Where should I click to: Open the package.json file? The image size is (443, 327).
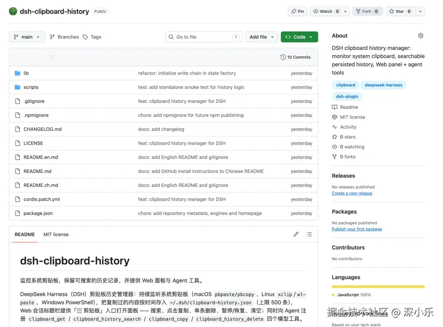tap(38, 213)
